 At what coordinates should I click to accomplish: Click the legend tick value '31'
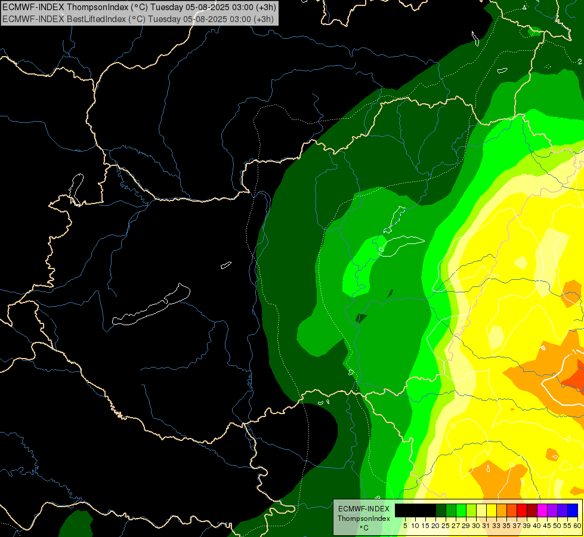486,526
